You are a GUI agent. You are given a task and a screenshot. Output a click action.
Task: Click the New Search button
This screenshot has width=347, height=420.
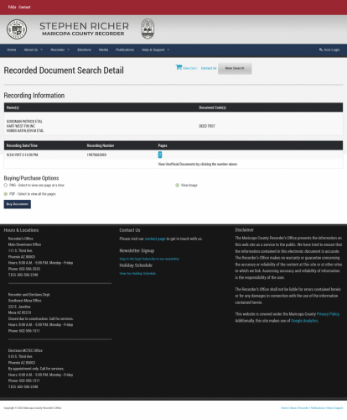point(235,68)
